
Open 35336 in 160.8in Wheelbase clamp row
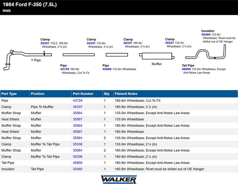(78, 157)
